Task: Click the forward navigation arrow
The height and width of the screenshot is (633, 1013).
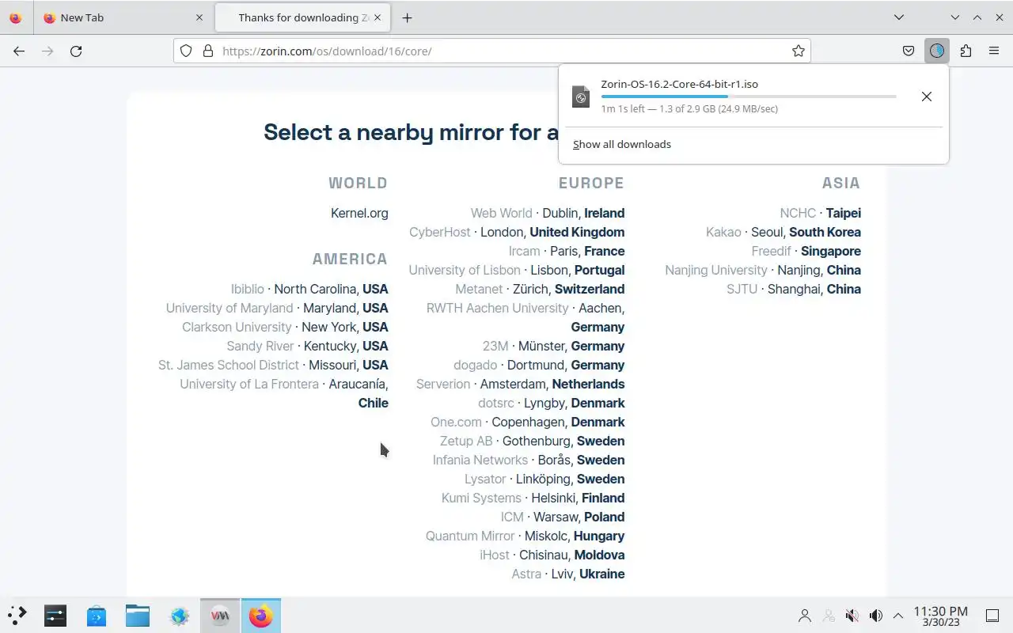Action: tap(47, 51)
